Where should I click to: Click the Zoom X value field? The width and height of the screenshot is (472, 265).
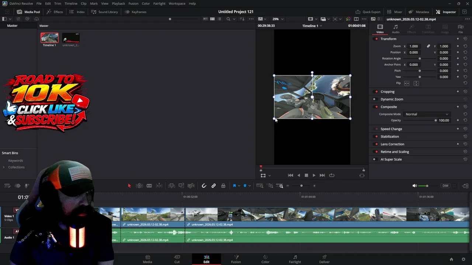click(x=414, y=46)
